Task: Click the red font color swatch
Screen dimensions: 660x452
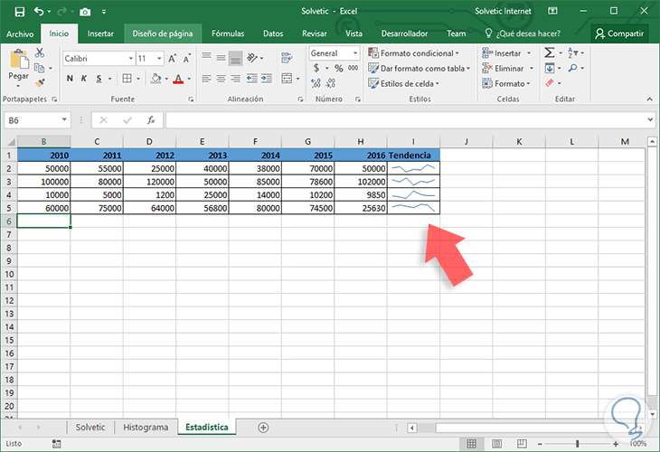Action: point(176,80)
